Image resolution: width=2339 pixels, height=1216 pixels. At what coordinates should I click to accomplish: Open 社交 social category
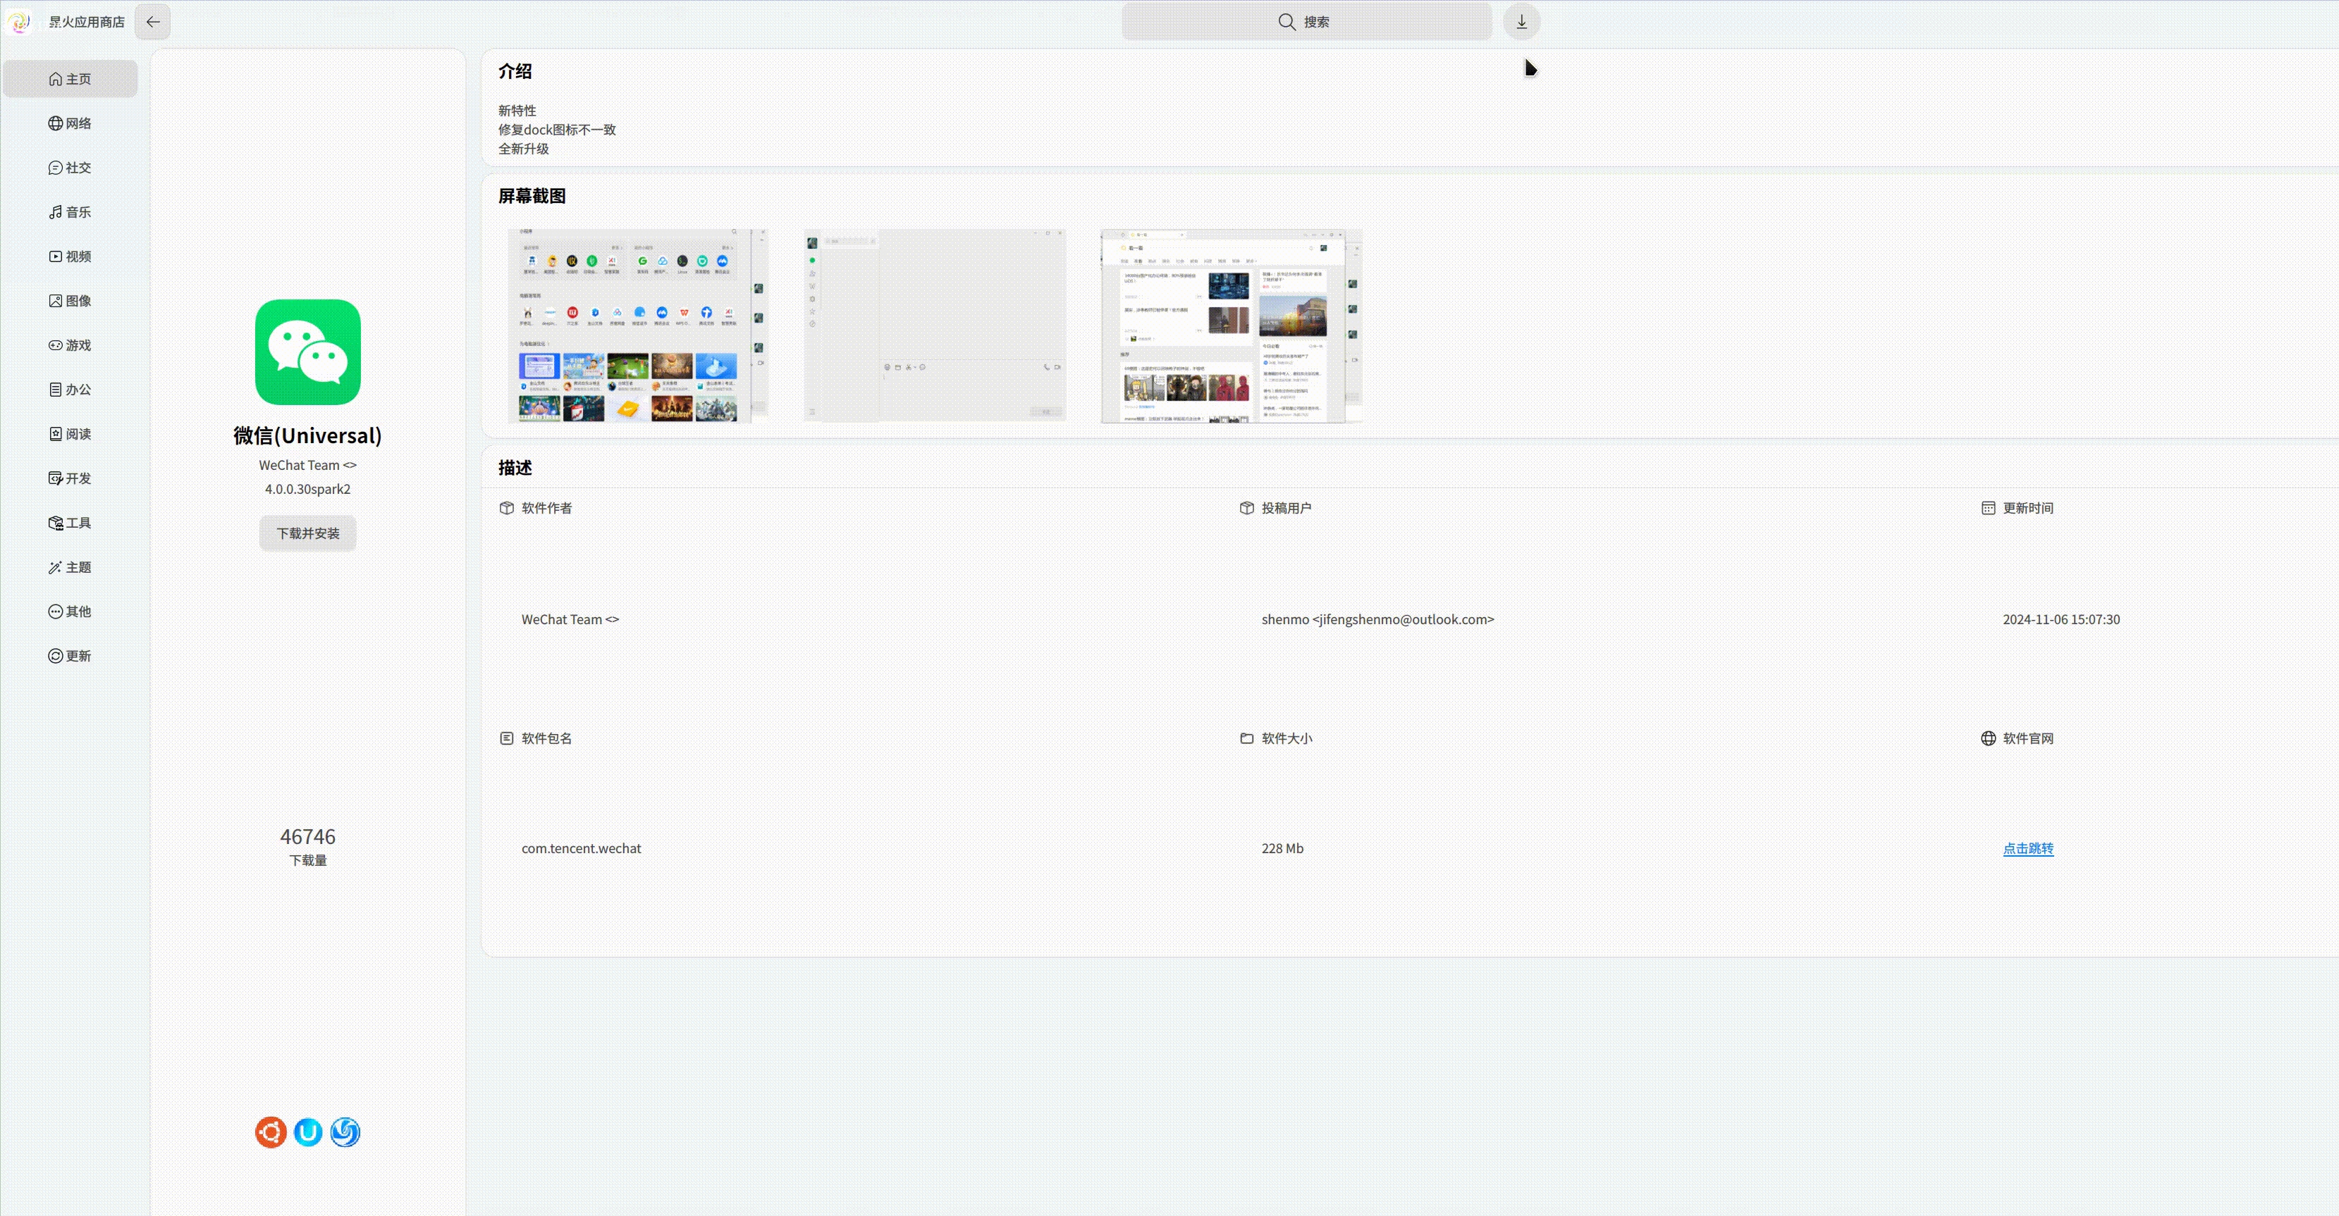click(70, 168)
